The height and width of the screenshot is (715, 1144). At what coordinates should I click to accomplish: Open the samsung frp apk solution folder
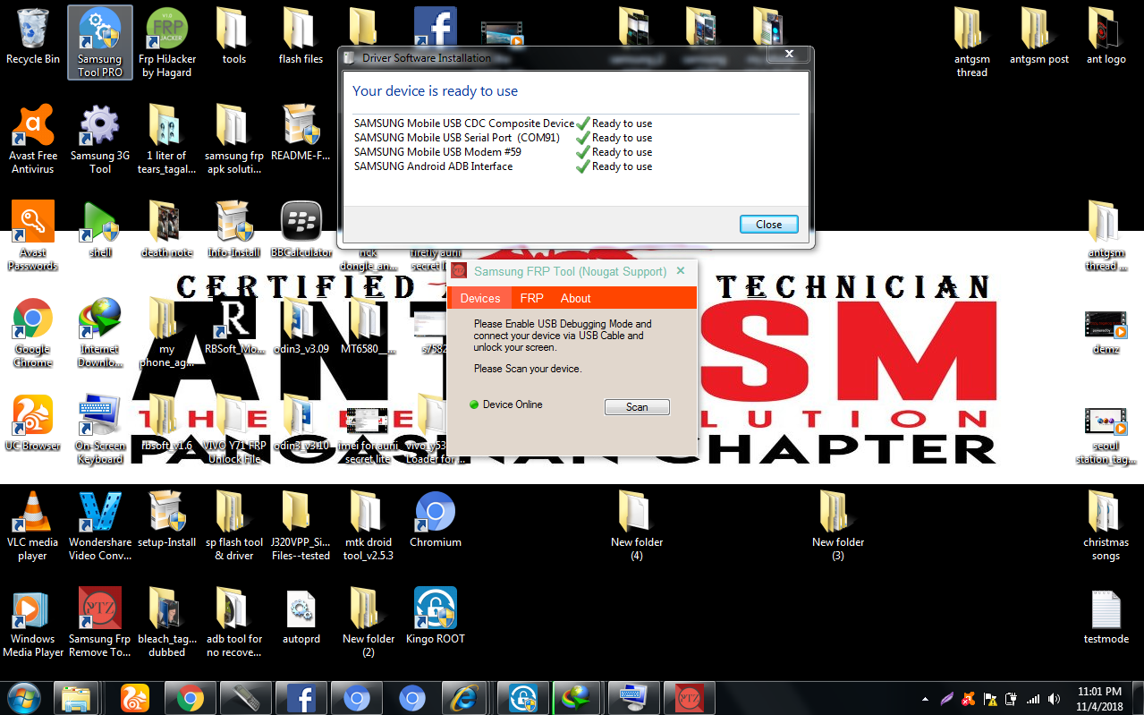[234, 139]
